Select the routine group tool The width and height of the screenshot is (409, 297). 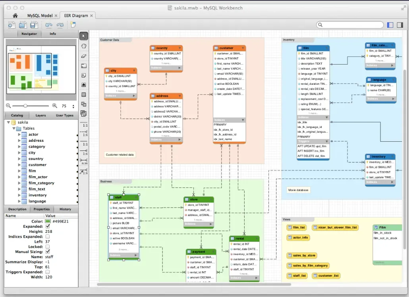coord(83,114)
